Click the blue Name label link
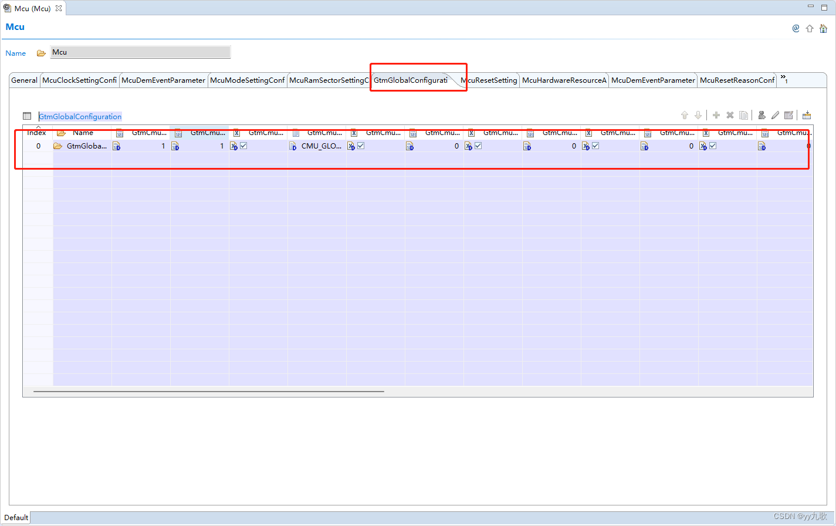Screen dimensions: 836x526 16,53
